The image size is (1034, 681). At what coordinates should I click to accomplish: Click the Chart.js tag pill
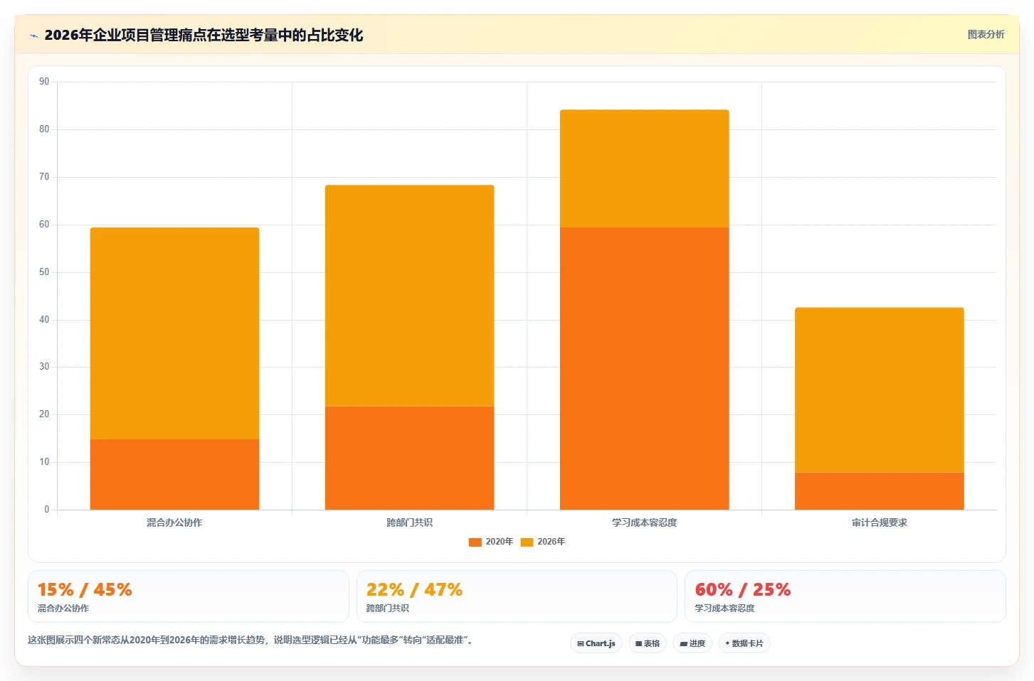(x=596, y=643)
